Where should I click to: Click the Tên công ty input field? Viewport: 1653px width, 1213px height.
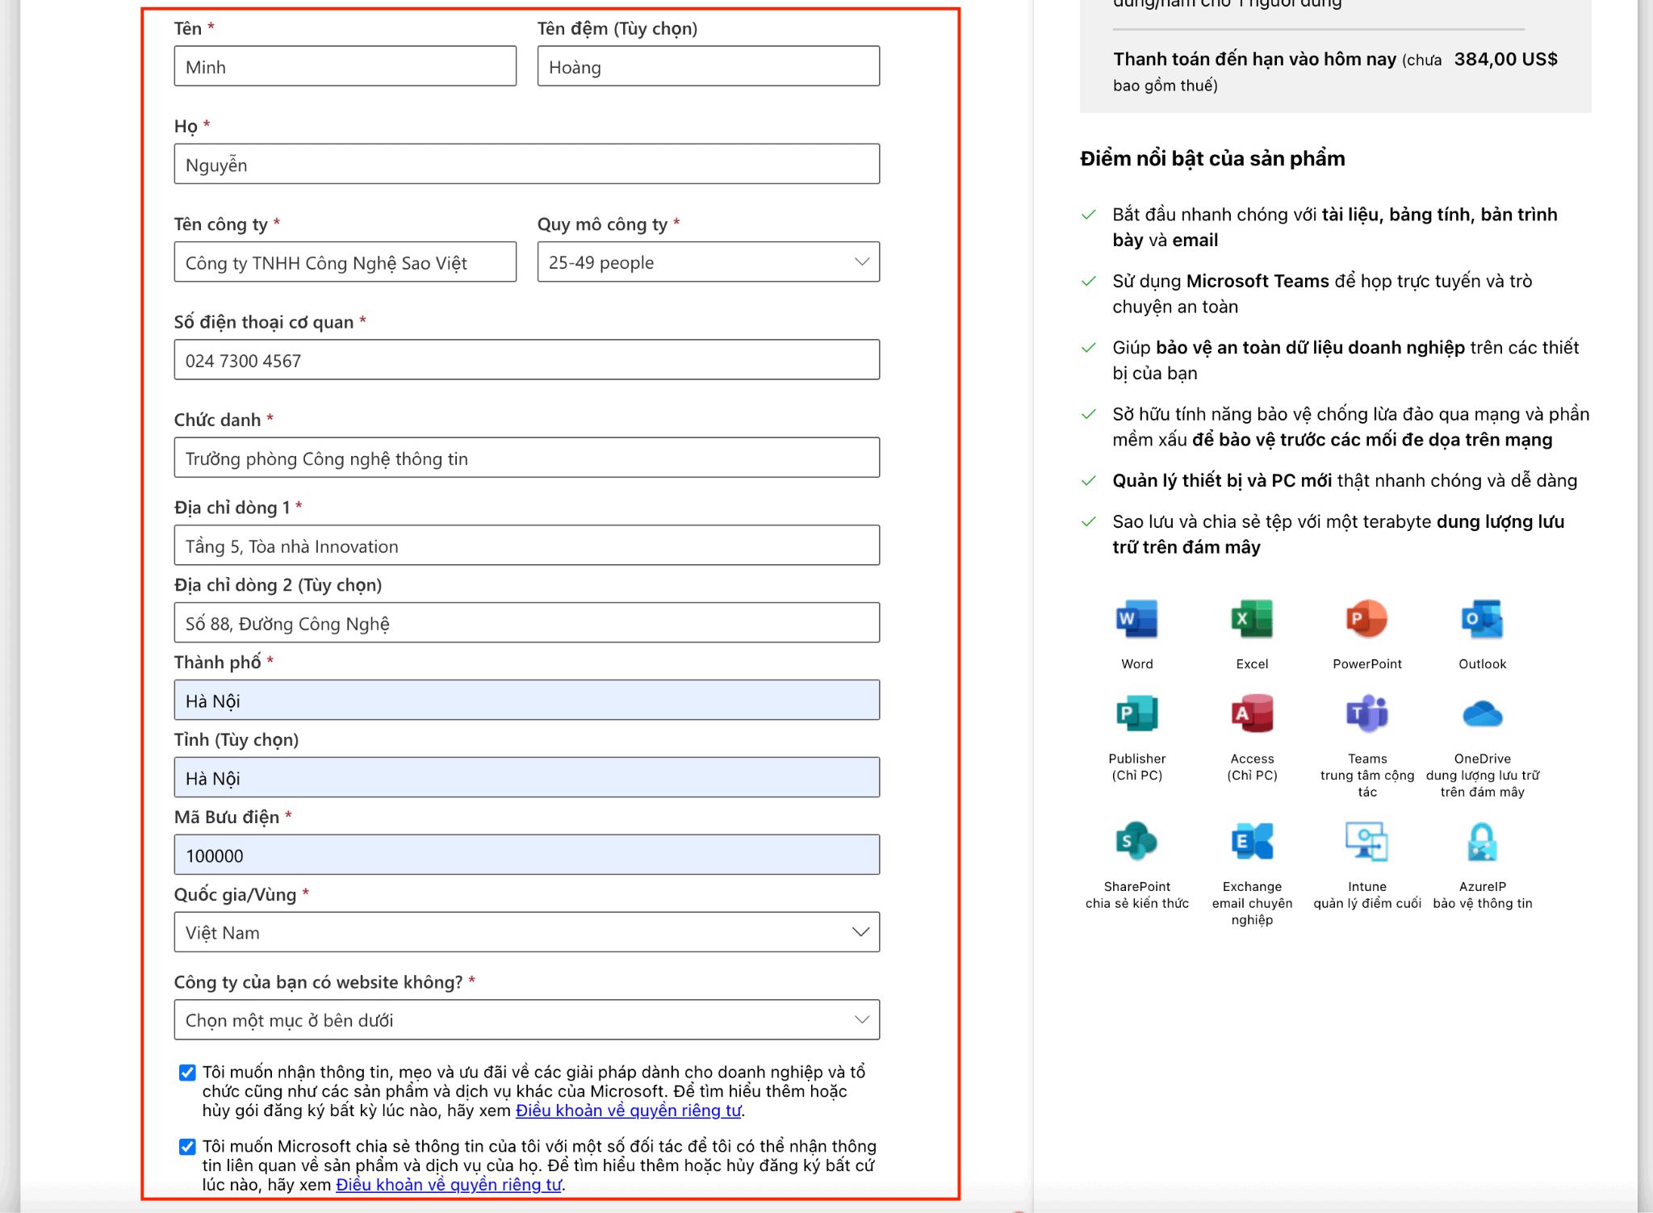(x=345, y=262)
